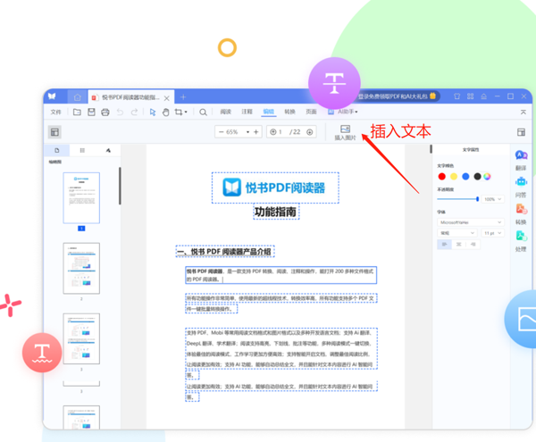Select left text alignment
Image resolution: width=536 pixels, height=442 pixels.
(x=444, y=244)
